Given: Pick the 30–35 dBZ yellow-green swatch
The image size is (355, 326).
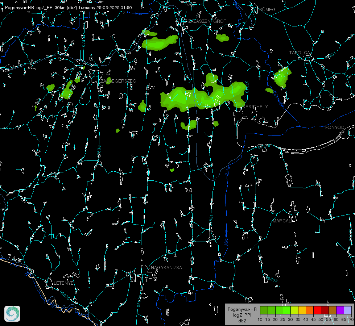Looking at the screenshot, I should pos(294,310).
